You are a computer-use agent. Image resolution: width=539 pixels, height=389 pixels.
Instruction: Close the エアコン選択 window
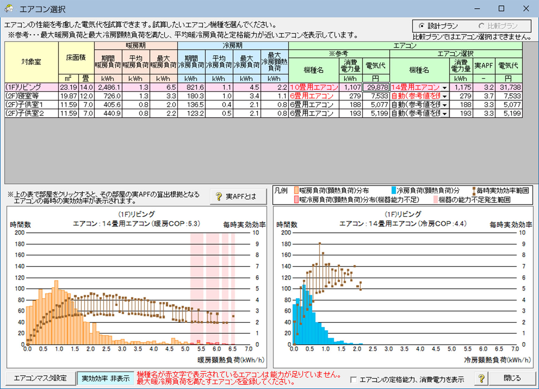(x=526, y=9)
